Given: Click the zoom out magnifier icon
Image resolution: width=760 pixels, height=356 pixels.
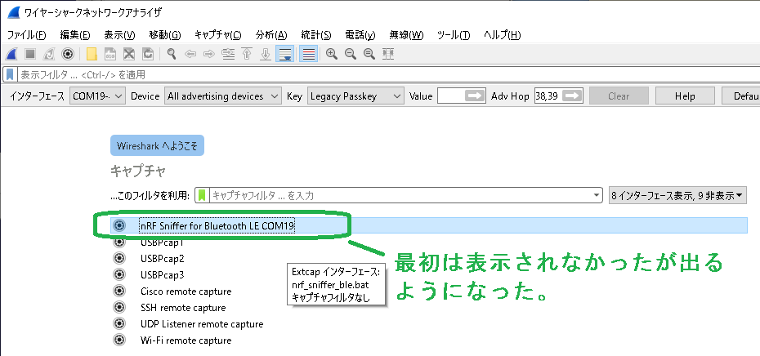Looking at the screenshot, I should [x=350, y=54].
